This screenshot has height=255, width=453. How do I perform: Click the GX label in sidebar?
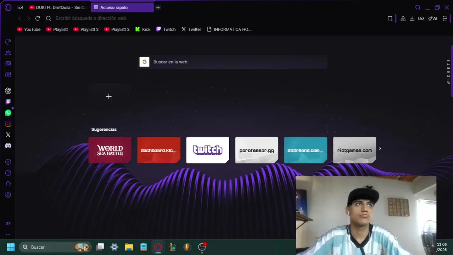click(8, 223)
